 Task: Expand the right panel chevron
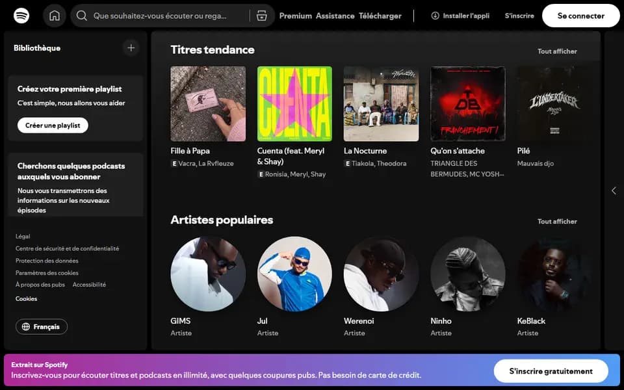(x=614, y=191)
